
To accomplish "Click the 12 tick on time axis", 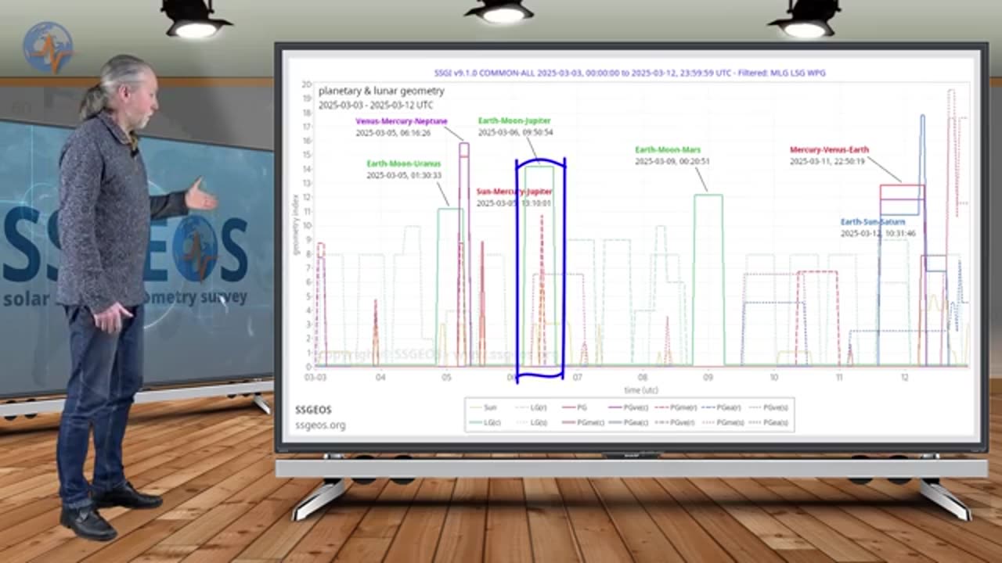I will click(x=904, y=378).
